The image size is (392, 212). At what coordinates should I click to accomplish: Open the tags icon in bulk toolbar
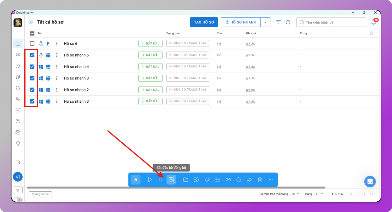(207, 180)
